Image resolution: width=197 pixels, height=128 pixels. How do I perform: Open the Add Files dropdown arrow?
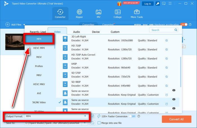click(24, 25)
